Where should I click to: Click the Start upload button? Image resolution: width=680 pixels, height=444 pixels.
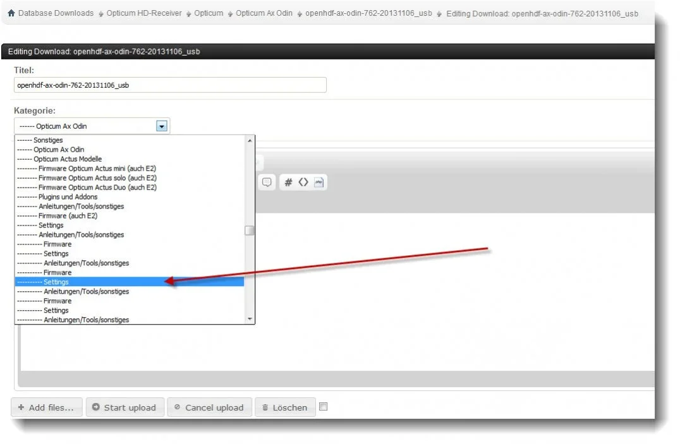[x=125, y=407]
